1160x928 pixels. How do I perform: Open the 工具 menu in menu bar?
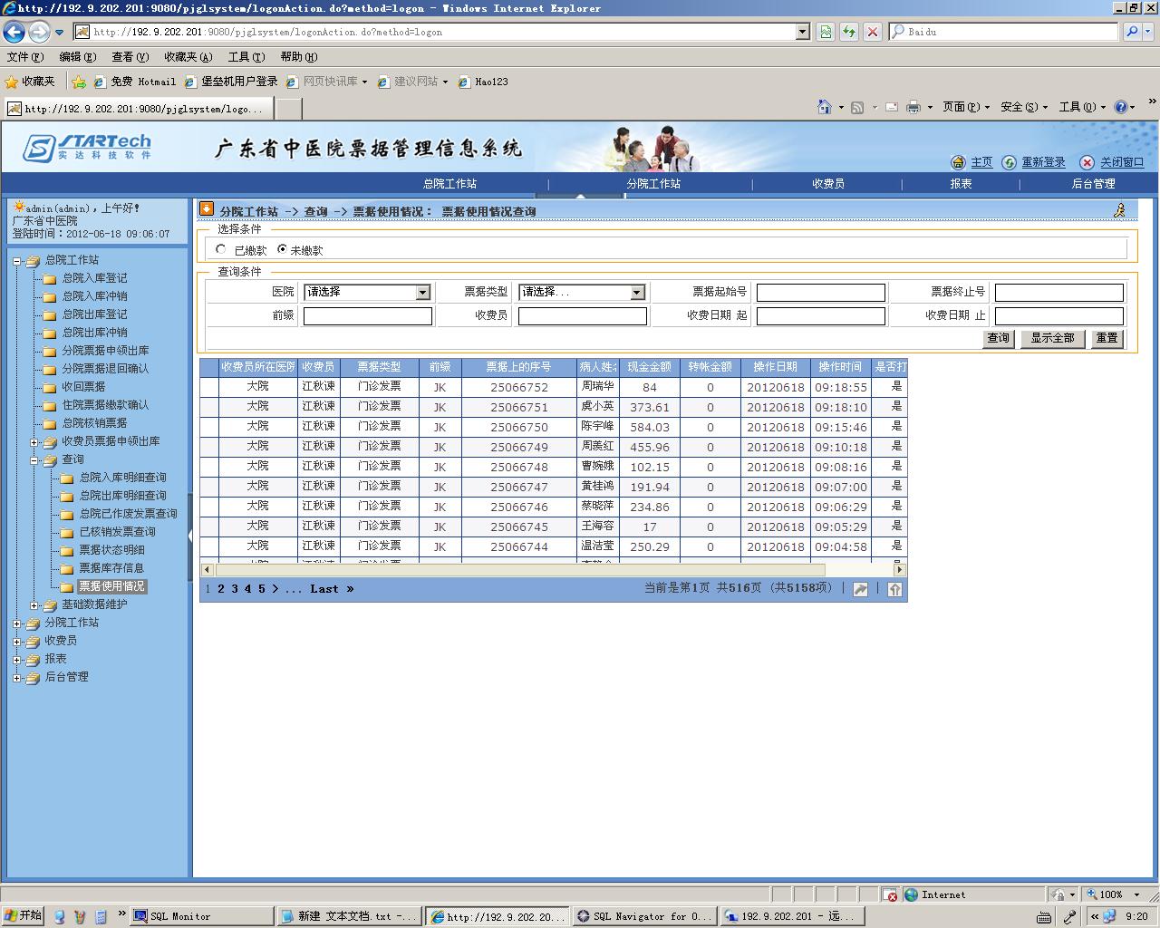click(246, 57)
